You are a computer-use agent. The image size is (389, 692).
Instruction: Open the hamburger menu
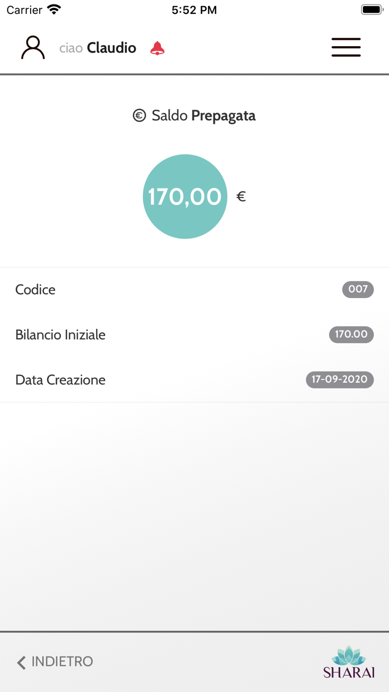click(x=346, y=47)
